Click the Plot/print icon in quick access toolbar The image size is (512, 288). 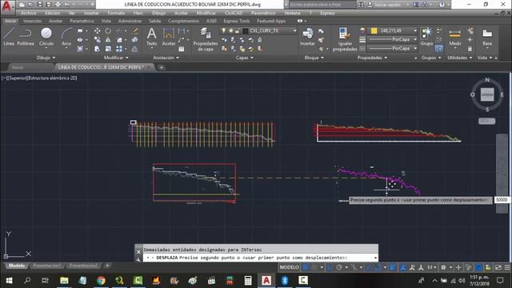click(x=58, y=4)
